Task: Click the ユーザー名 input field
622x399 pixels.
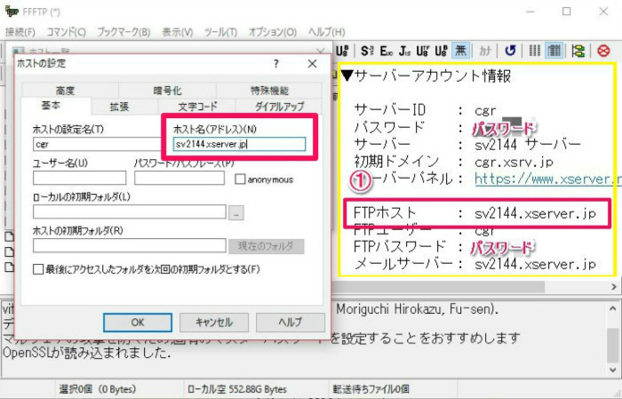Action: 80,178
